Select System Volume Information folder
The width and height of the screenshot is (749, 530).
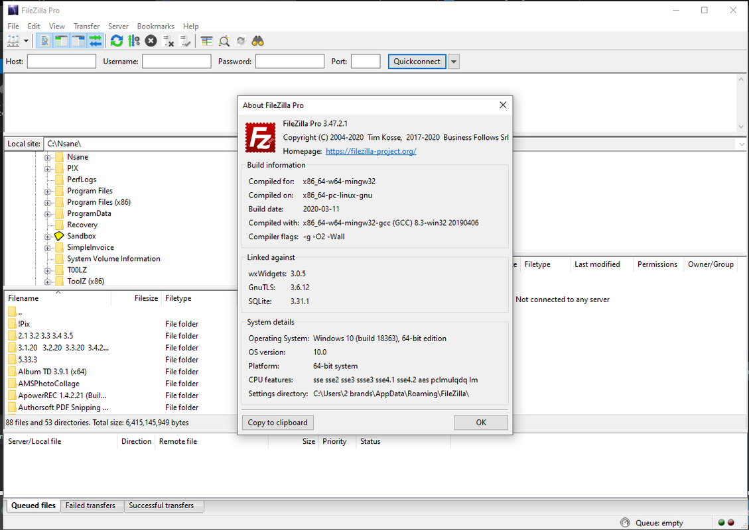pyautogui.click(x=113, y=258)
